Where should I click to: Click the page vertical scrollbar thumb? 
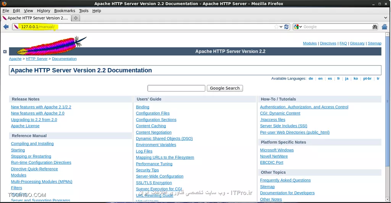point(387,101)
